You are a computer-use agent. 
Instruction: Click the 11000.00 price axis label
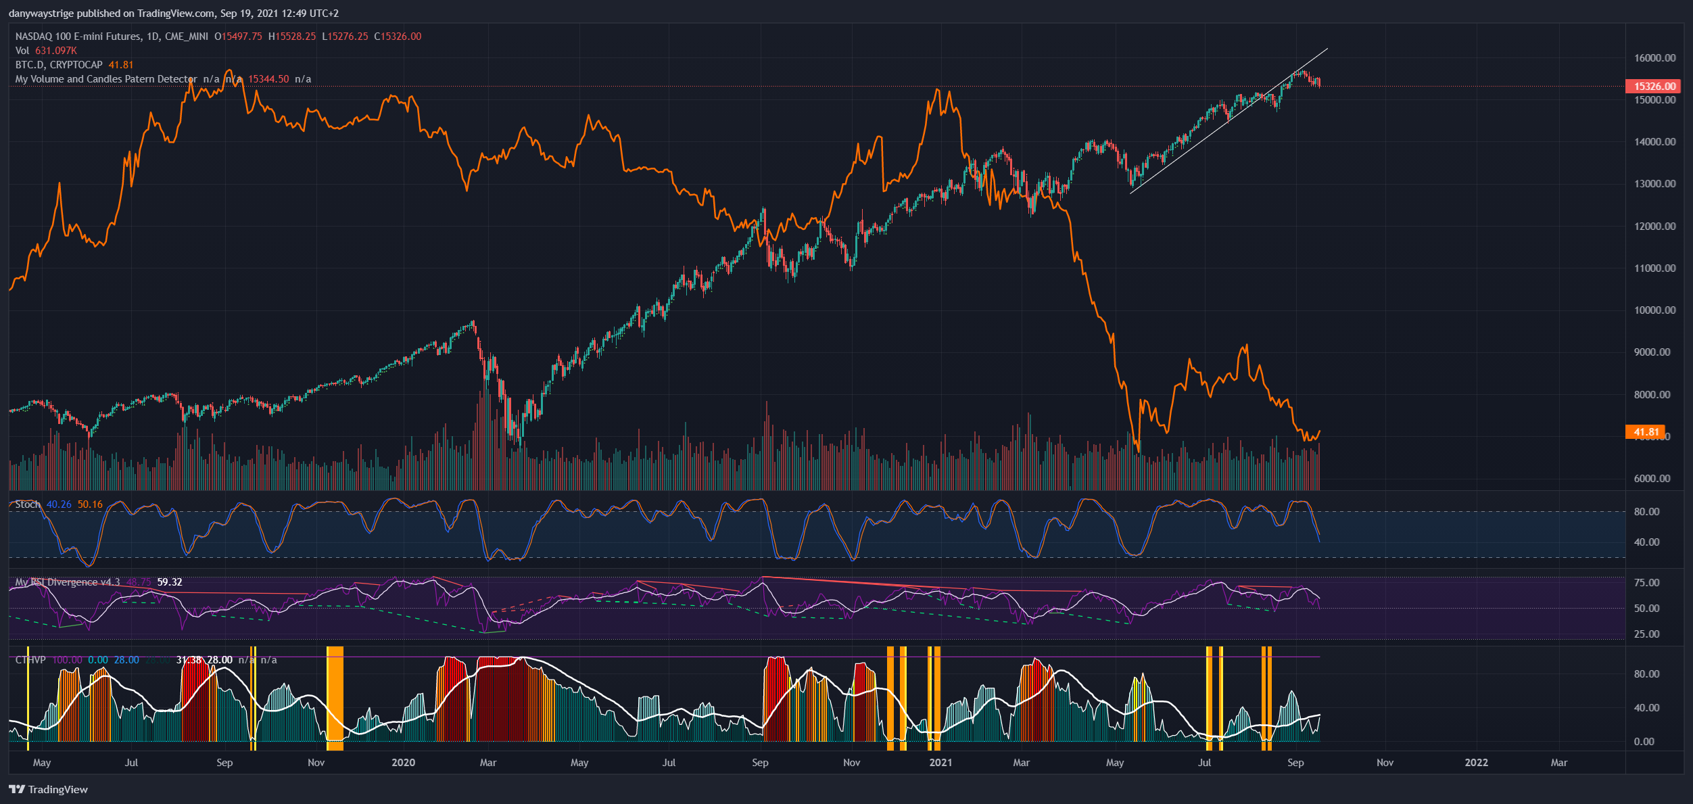[x=1654, y=268]
